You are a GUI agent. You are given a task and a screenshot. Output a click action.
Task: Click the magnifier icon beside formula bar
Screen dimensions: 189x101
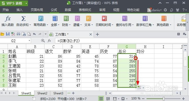(43, 41)
